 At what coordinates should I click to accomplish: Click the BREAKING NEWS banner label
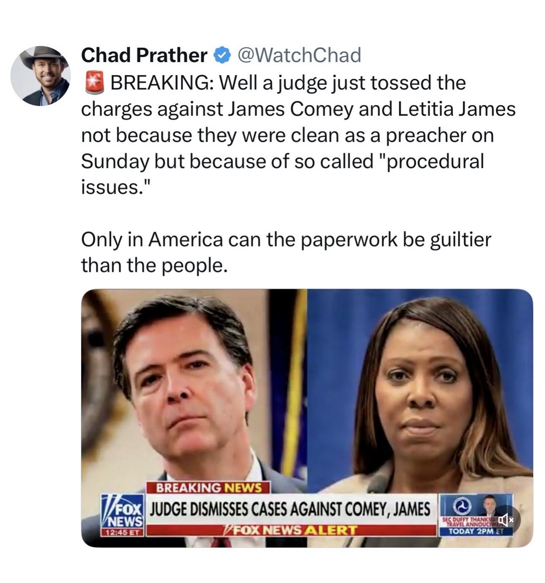(208, 488)
